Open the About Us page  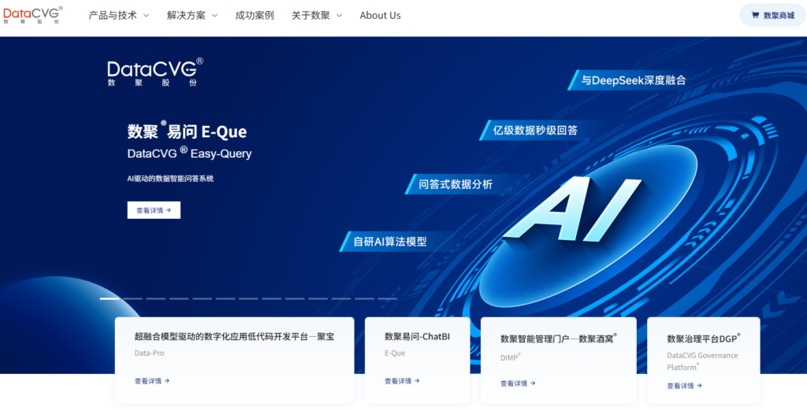click(x=381, y=16)
